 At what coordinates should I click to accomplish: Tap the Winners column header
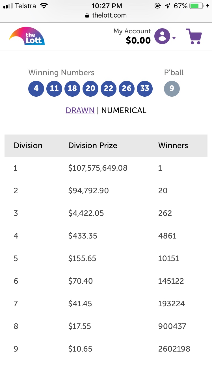point(173,146)
